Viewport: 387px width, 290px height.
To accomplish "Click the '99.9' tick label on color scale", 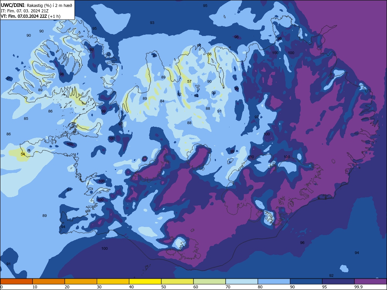I will (x=358, y=287).
